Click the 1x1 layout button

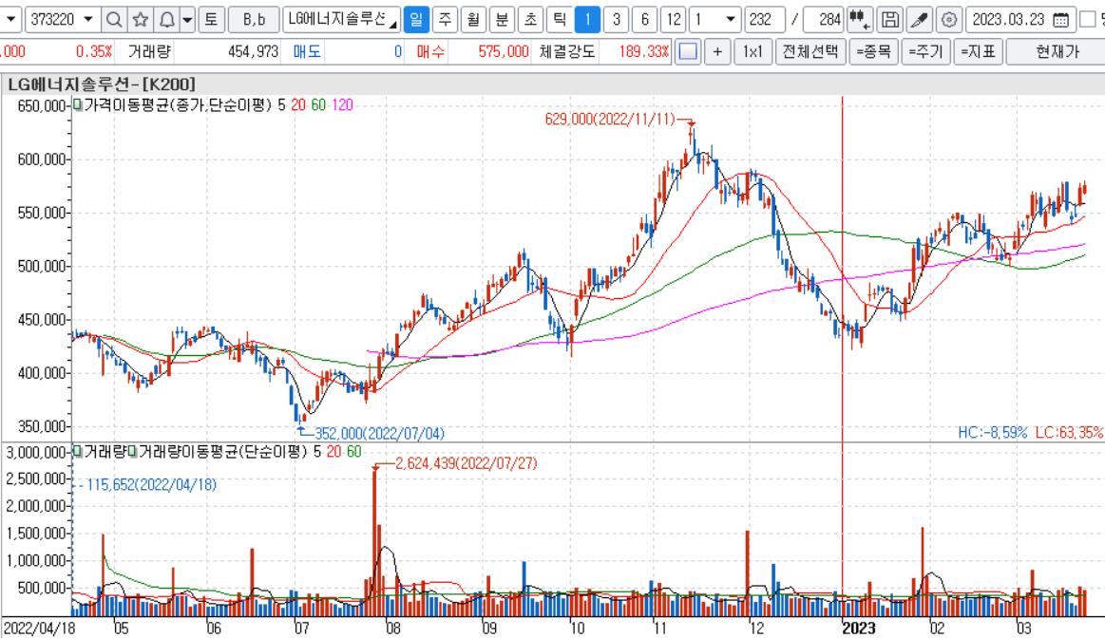[x=753, y=51]
